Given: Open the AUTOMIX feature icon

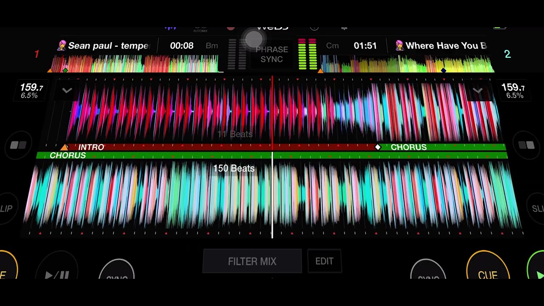Looking at the screenshot, I should (200, 29).
